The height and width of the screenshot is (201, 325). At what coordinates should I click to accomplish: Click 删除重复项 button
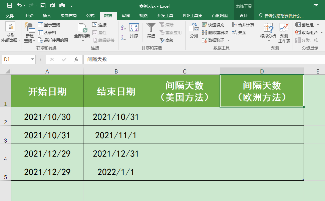coord(215,33)
